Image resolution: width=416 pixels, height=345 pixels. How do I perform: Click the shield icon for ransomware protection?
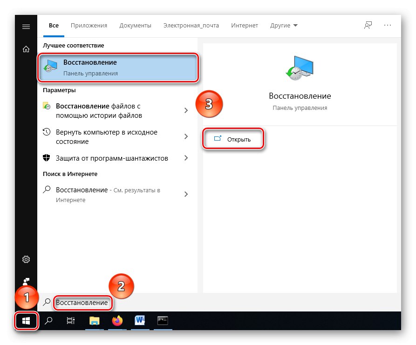click(47, 158)
